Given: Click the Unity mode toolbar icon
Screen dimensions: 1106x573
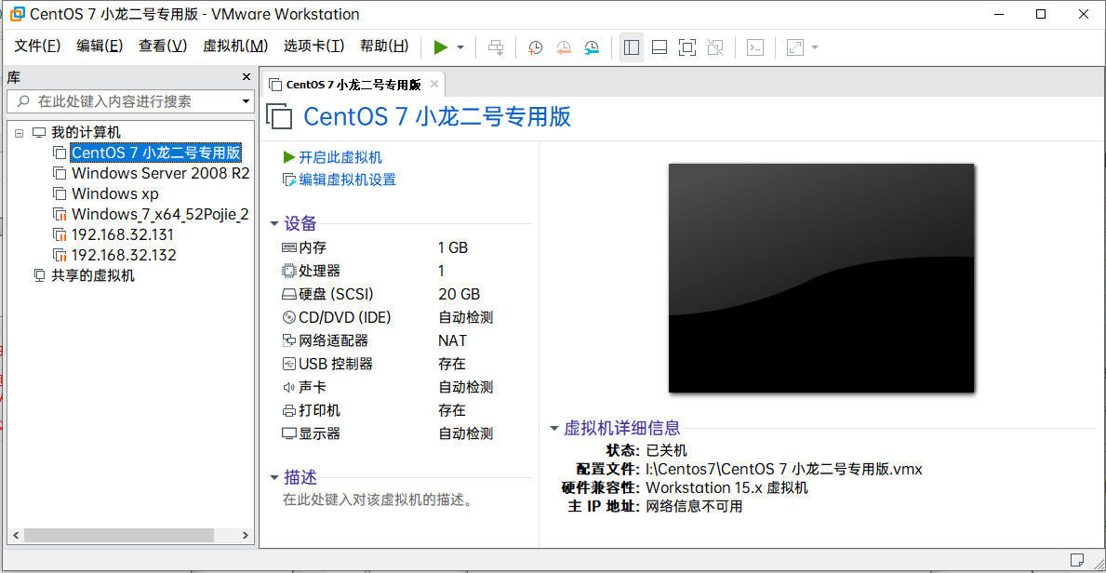Looking at the screenshot, I should tap(715, 47).
